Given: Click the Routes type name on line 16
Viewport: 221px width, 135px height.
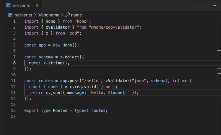Looking at the screenshot, I should [x=60, y=110].
